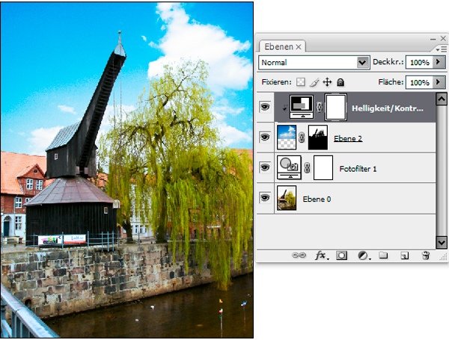This screenshot has width=449, height=340.
Task: Lock all with the padlock icon
Action: (340, 82)
